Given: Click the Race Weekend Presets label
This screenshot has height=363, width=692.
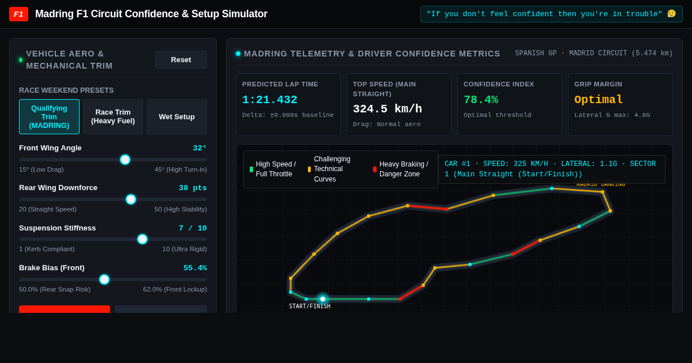Looking at the screenshot, I should point(66,90).
